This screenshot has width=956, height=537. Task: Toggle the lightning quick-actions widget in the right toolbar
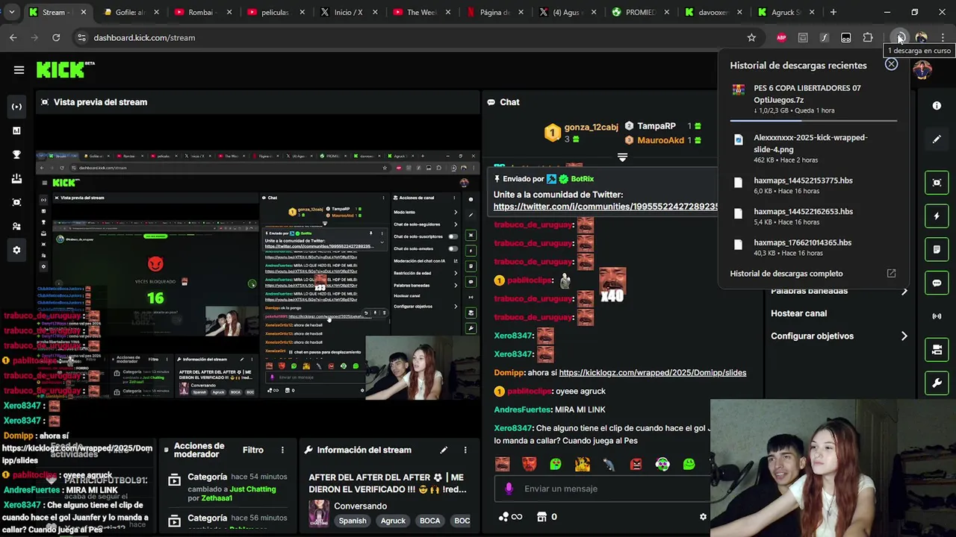pos(937,216)
